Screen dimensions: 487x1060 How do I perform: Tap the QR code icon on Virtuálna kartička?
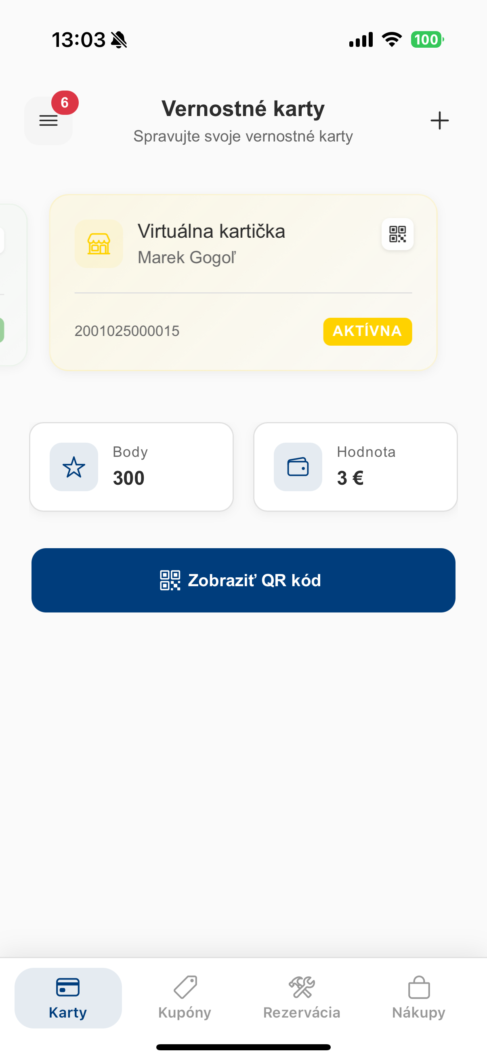point(397,234)
